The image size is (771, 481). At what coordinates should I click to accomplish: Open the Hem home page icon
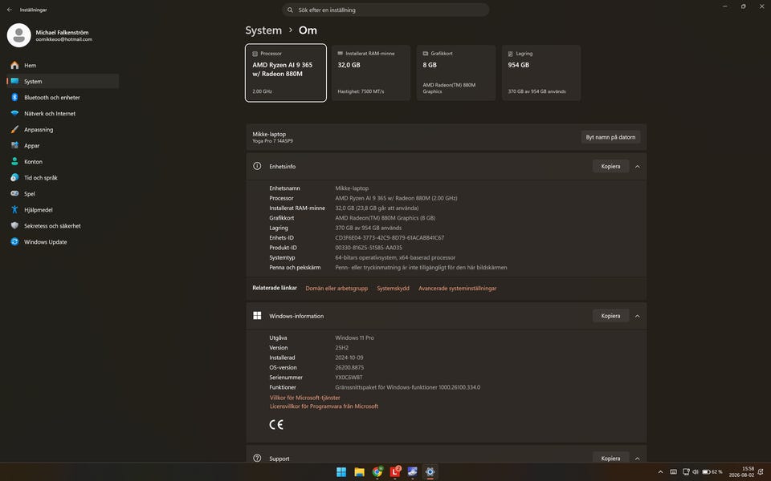pos(14,65)
